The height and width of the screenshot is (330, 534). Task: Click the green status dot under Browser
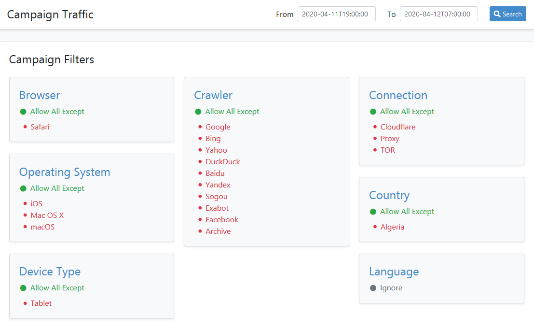point(23,112)
